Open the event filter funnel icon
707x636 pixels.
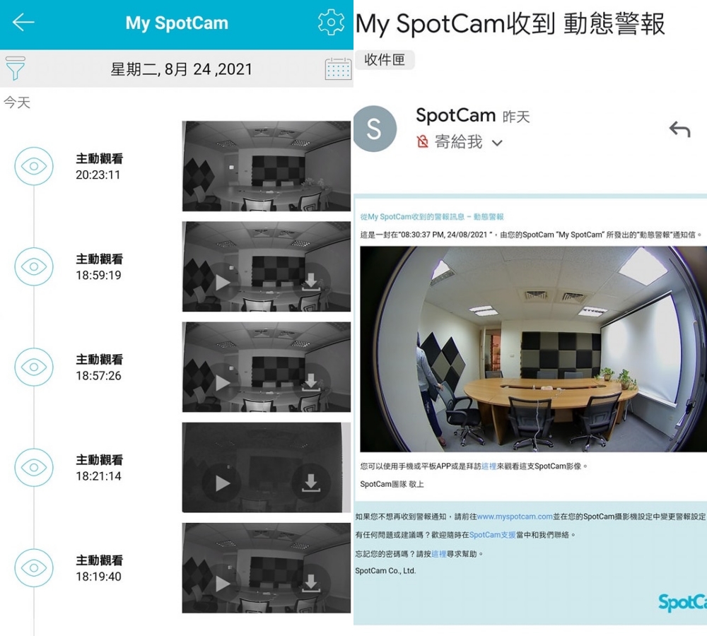(x=15, y=68)
